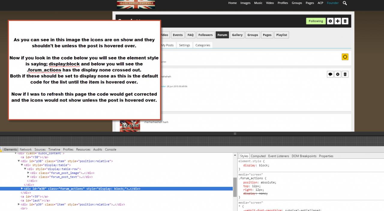This screenshot has height=211, width=384.
Task: Click the profile settings gear icon
Action: tap(330, 21)
